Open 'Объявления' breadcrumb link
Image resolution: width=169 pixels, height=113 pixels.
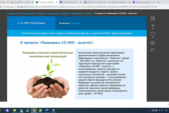78,13
